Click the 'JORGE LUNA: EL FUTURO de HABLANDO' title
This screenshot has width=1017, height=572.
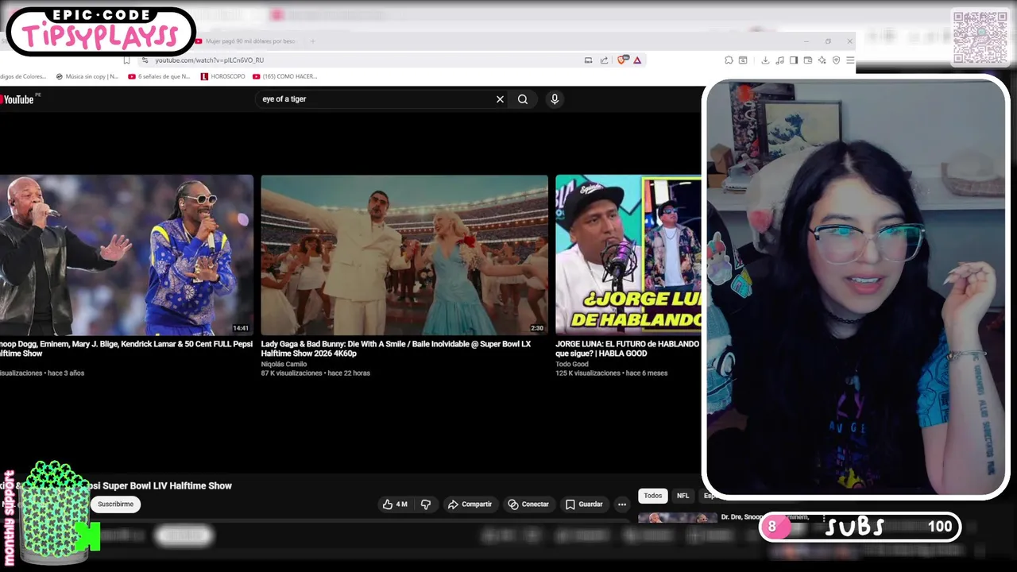pyautogui.click(x=628, y=349)
